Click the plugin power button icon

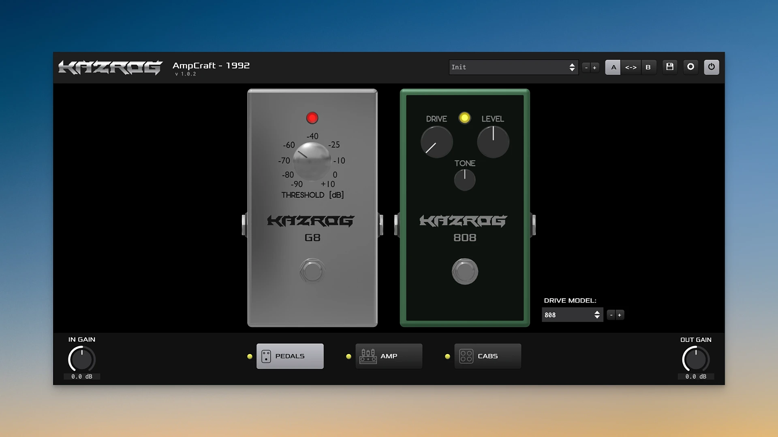(712, 67)
